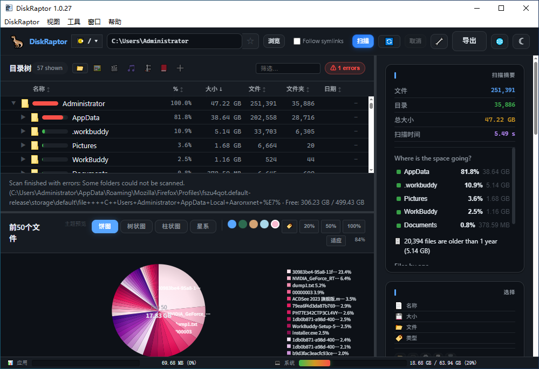Open the drive selector dropdown

(87, 41)
